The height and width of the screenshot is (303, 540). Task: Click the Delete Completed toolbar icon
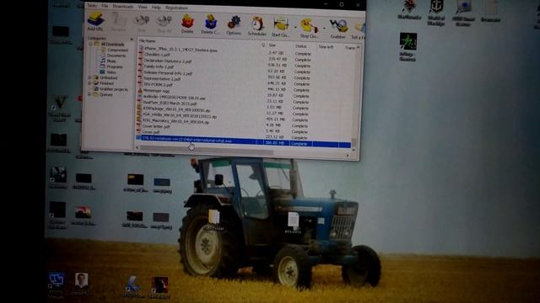[x=210, y=24]
